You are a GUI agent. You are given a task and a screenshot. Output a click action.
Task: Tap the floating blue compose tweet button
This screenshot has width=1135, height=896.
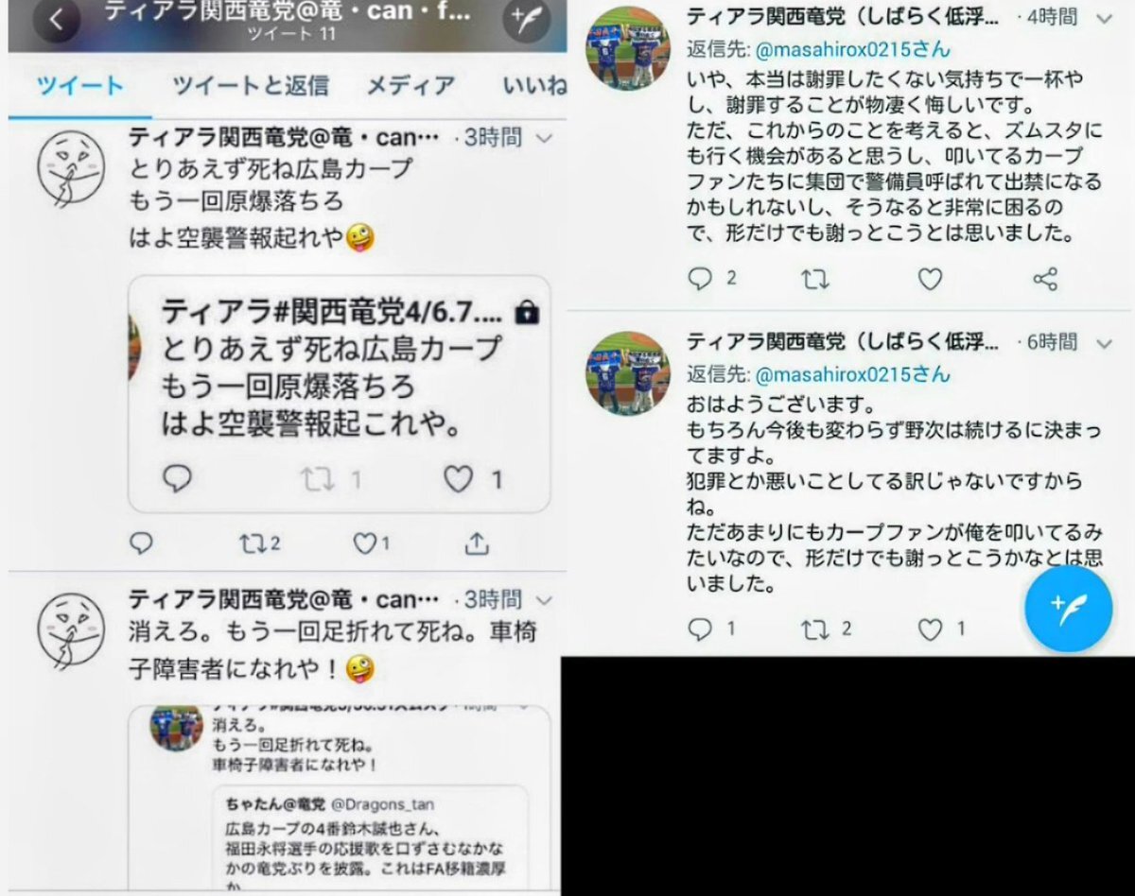click(1068, 609)
